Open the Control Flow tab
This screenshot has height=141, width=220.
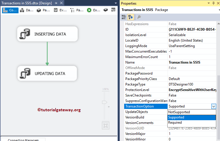point(10,10)
